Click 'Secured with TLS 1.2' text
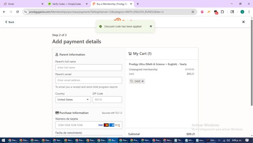Viewport: 253px width, 143px height. click(112, 113)
